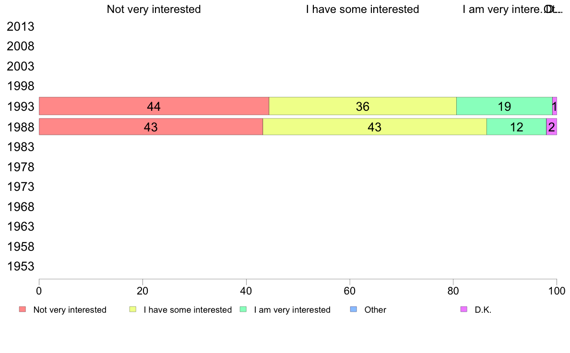Click the red Not very interested legend swatch

coord(23,309)
